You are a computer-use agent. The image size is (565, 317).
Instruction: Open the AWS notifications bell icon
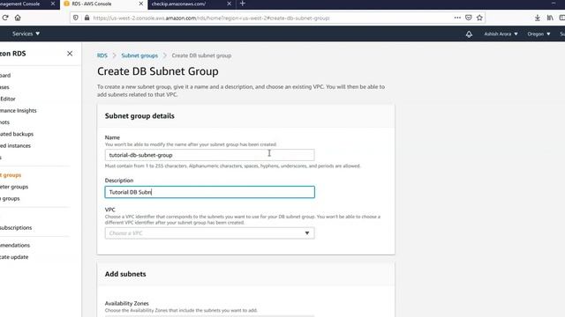[x=469, y=34]
